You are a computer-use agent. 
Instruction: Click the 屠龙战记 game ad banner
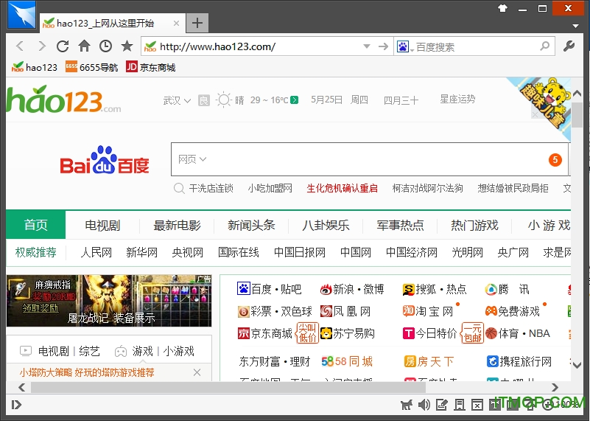[x=109, y=301]
